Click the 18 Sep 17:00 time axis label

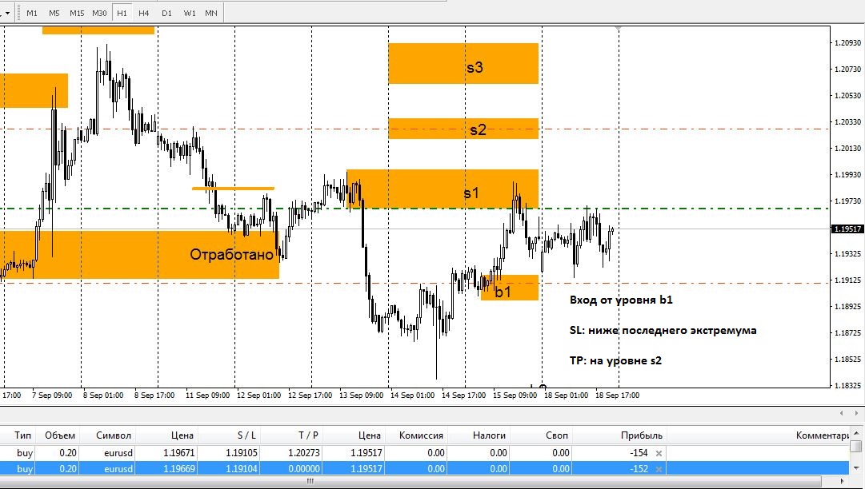tap(617, 396)
